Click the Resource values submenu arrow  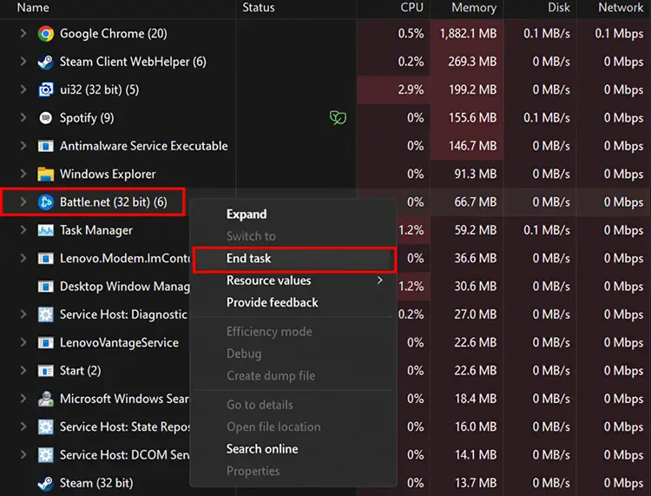click(x=379, y=281)
